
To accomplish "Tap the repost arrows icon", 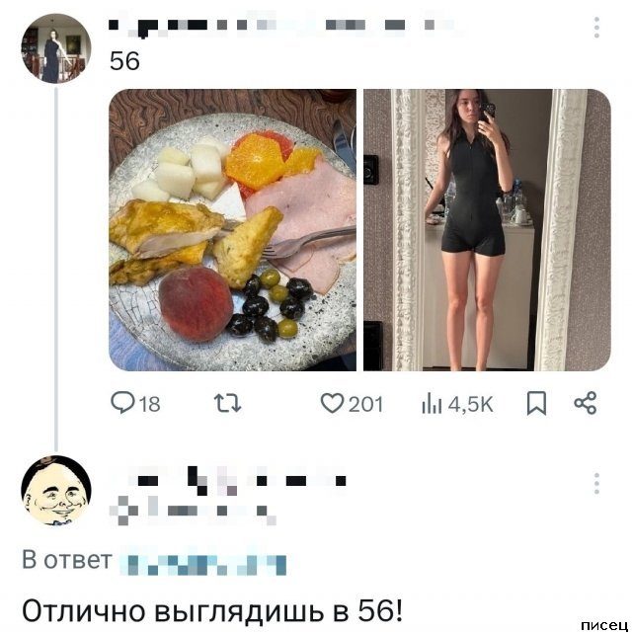I will [x=227, y=404].
